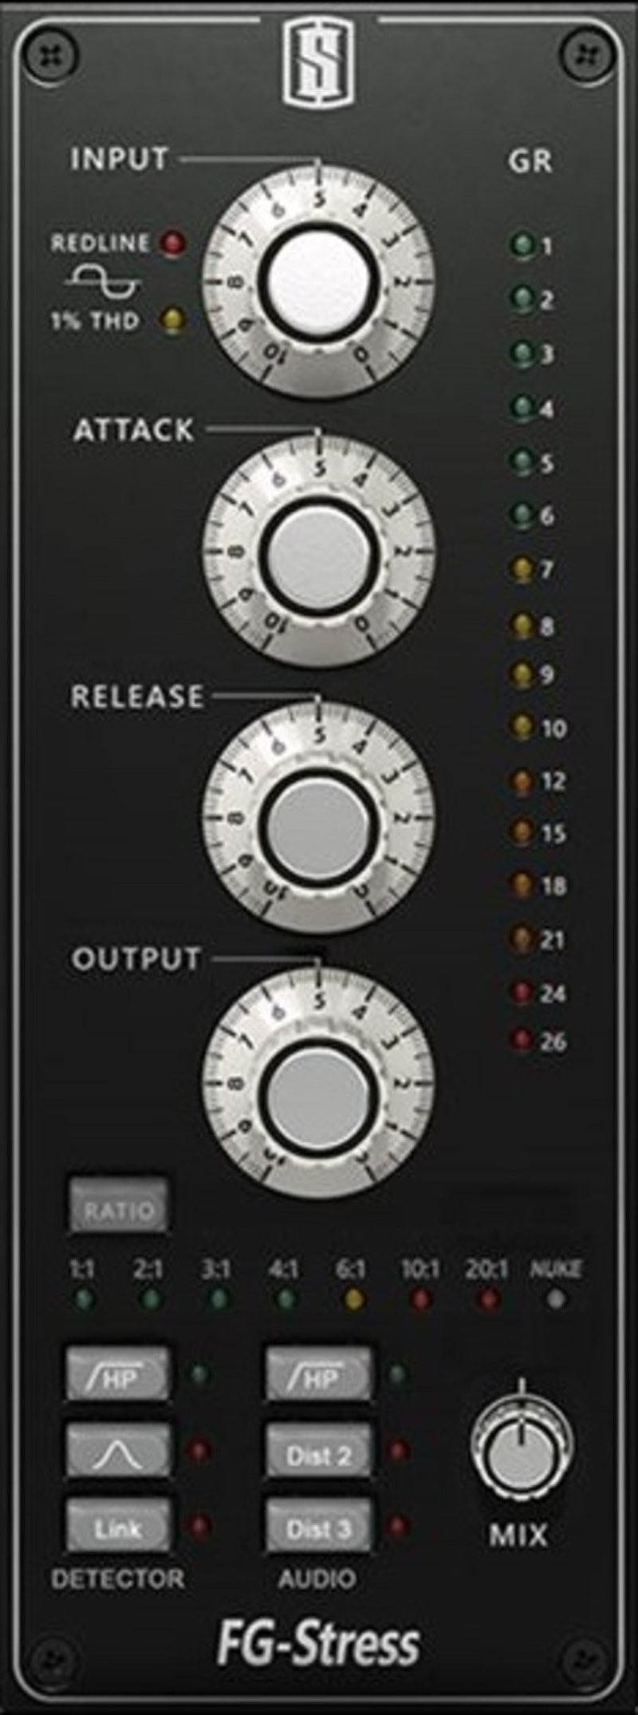Enable the Detector bell curve filter
Screen dimensions: 638x1715
pos(118,1448)
